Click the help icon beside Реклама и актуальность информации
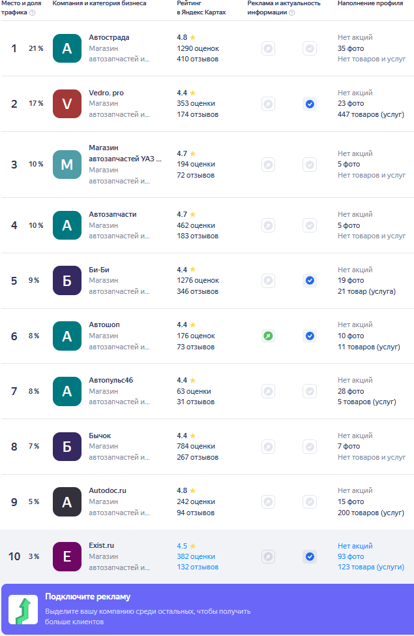Image resolution: width=414 pixels, height=636 pixels. [291, 12]
